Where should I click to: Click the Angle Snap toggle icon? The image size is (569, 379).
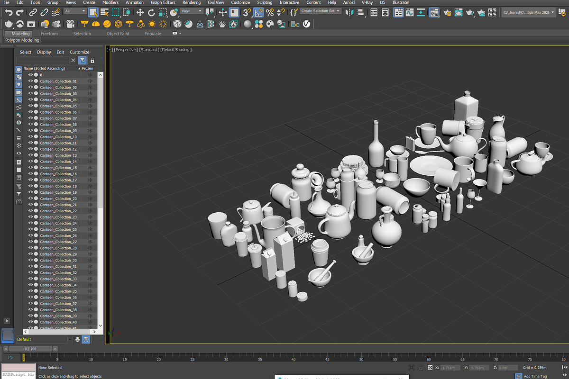pos(258,13)
